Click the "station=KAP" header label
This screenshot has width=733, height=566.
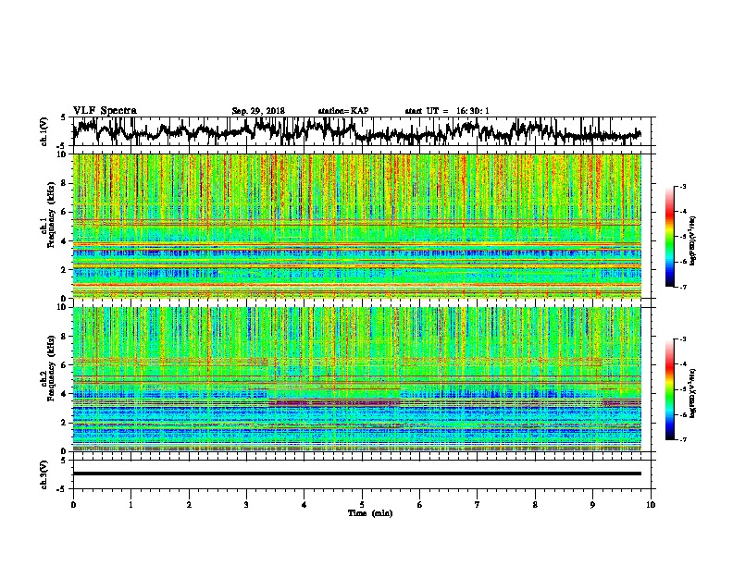(x=343, y=111)
